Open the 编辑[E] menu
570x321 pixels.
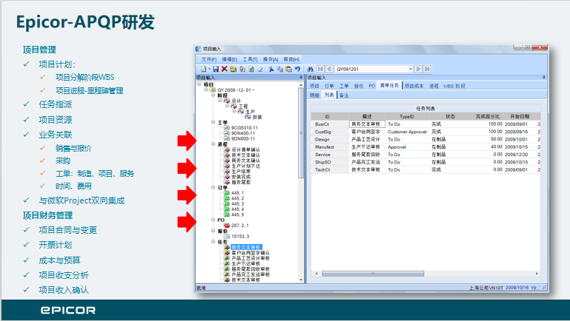click(229, 59)
